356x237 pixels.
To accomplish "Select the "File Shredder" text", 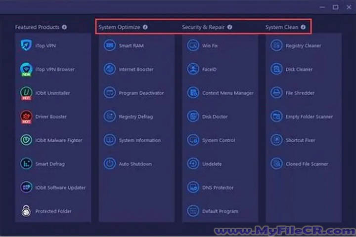I will pyautogui.click(x=300, y=93).
